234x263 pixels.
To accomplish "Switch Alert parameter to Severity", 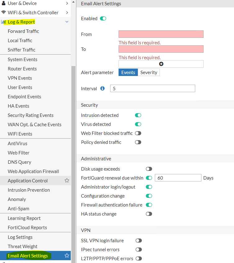I will (149, 73).
